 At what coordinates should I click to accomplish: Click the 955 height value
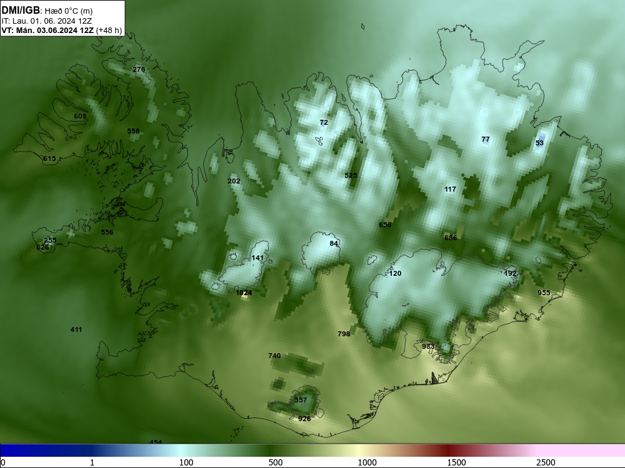point(544,293)
